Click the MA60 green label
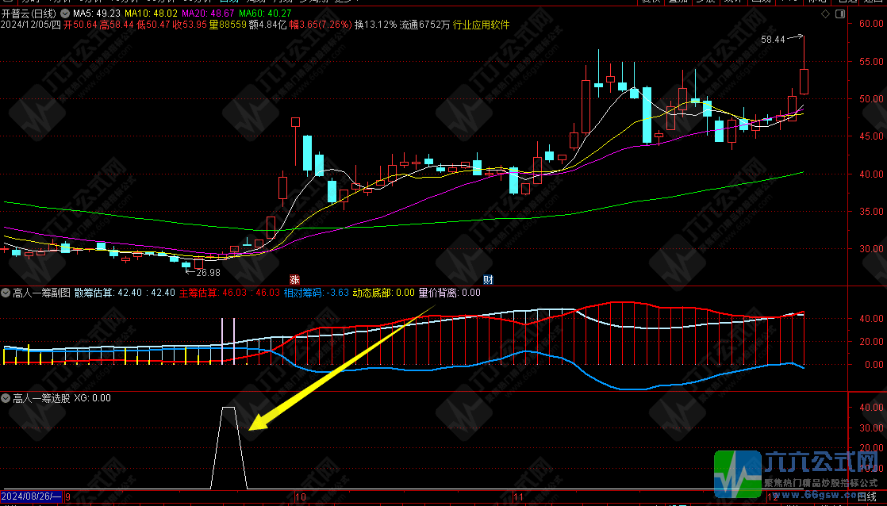Screen dimensions: 887x506 (265, 13)
